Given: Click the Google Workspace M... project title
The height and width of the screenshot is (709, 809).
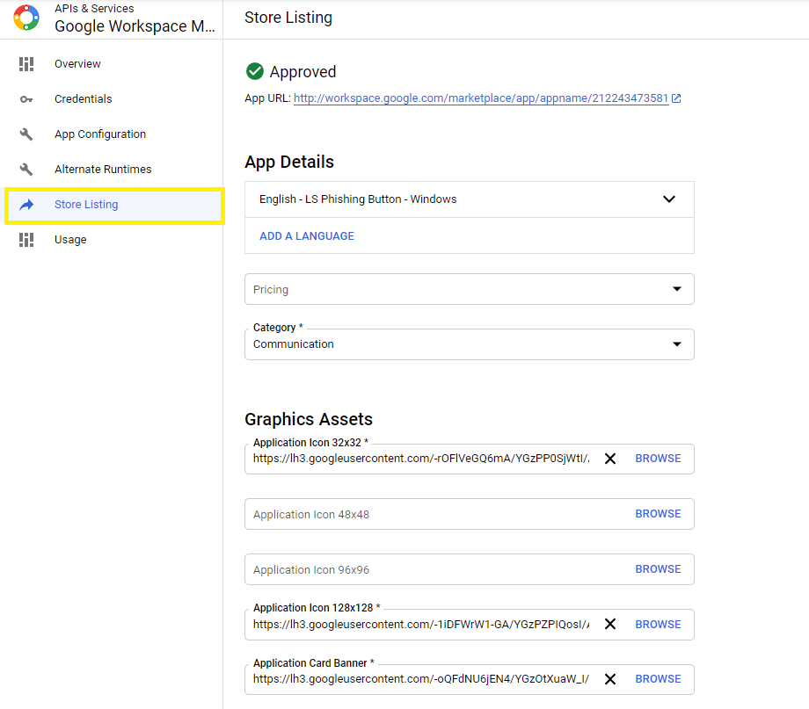Looking at the screenshot, I should (135, 26).
